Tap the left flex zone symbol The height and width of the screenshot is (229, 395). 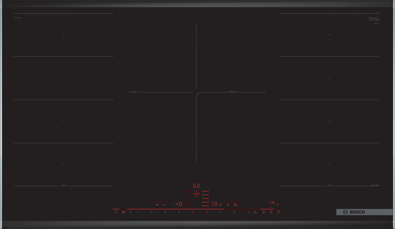coord(157,205)
